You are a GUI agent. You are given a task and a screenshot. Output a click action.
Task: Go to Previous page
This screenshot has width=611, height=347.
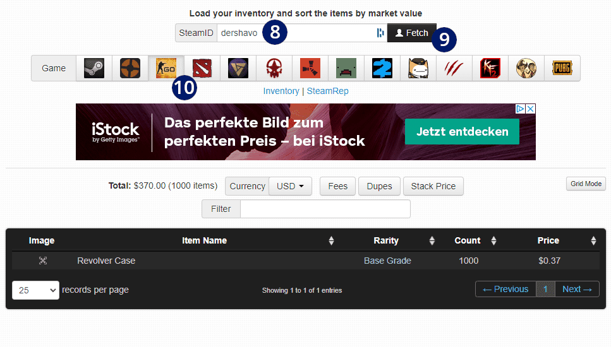tap(505, 289)
